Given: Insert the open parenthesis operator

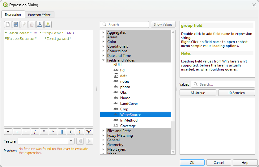Looking at the screenshot, I should tap(71, 132).
